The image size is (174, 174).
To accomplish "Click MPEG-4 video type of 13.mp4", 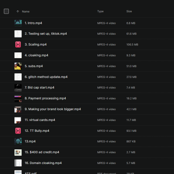I will pos(107,141).
